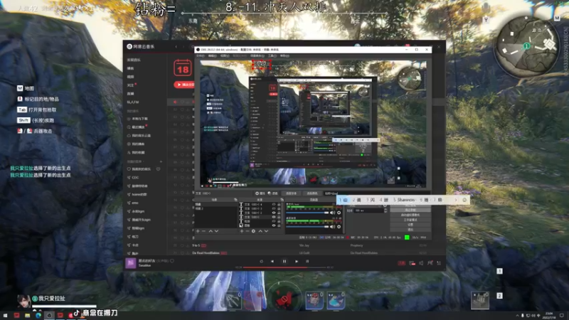Viewport: 569px width, 320px height.
Task: Toggle visibility of 文本 (GDI+) 3 source
Action: pyautogui.click(x=274, y=208)
